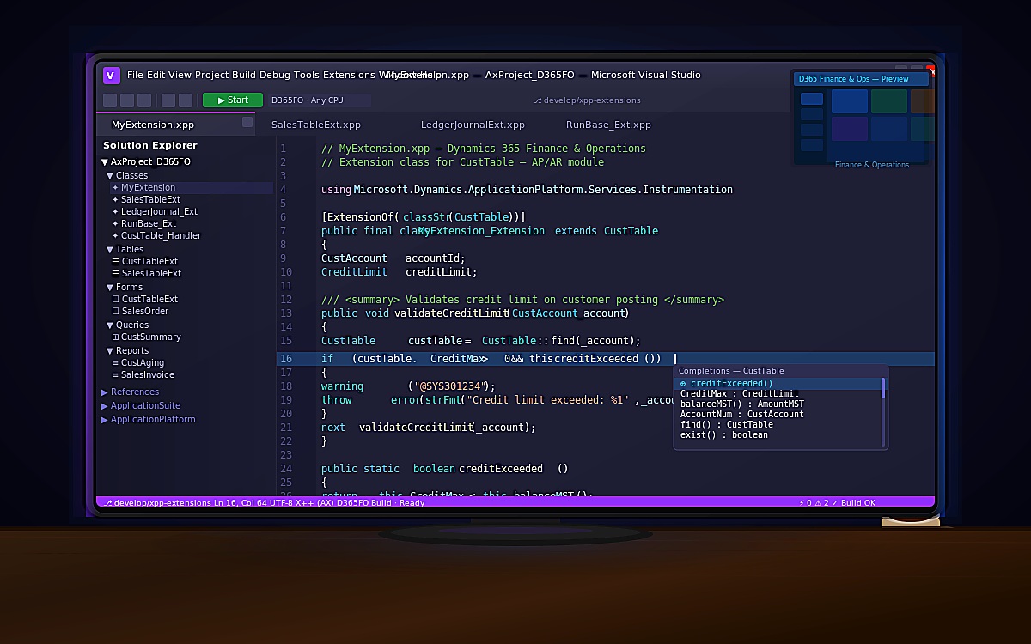Click the "@SYS301234" string in the code
Viewport: 1031px width, 644px height.
coord(453,386)
